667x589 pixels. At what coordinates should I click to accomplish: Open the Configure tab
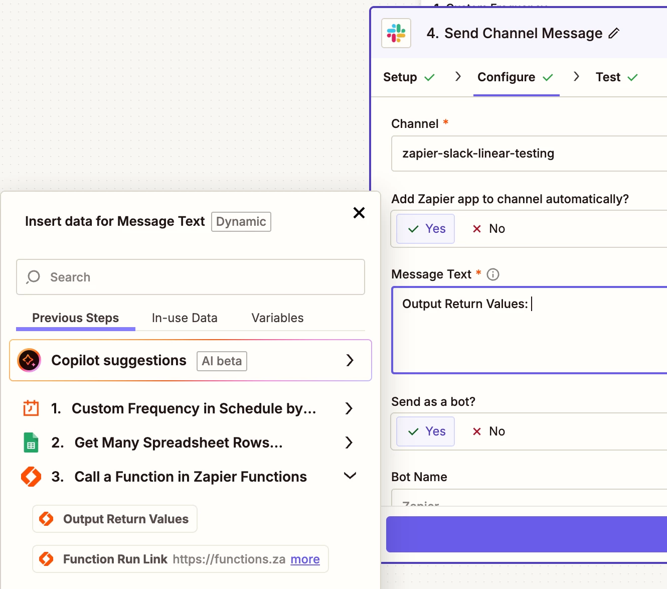(516, 77)
